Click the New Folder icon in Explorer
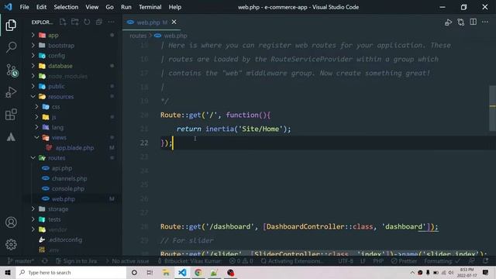Viewport: 496px width, 279px height. 74,22
